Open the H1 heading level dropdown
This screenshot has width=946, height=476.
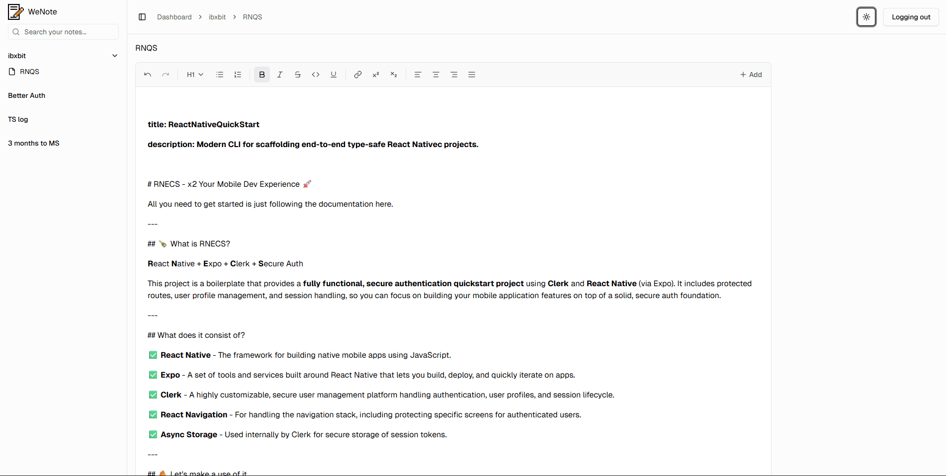point(195,75)
